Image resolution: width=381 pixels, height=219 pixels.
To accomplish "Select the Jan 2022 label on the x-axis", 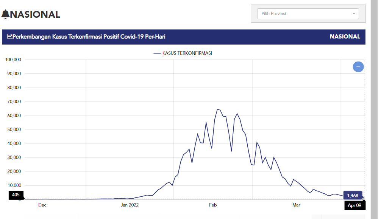I will point(130,205).
